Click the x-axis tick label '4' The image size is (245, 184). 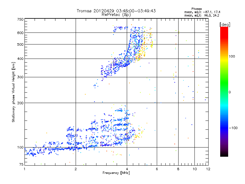click(x=127, y=169)
